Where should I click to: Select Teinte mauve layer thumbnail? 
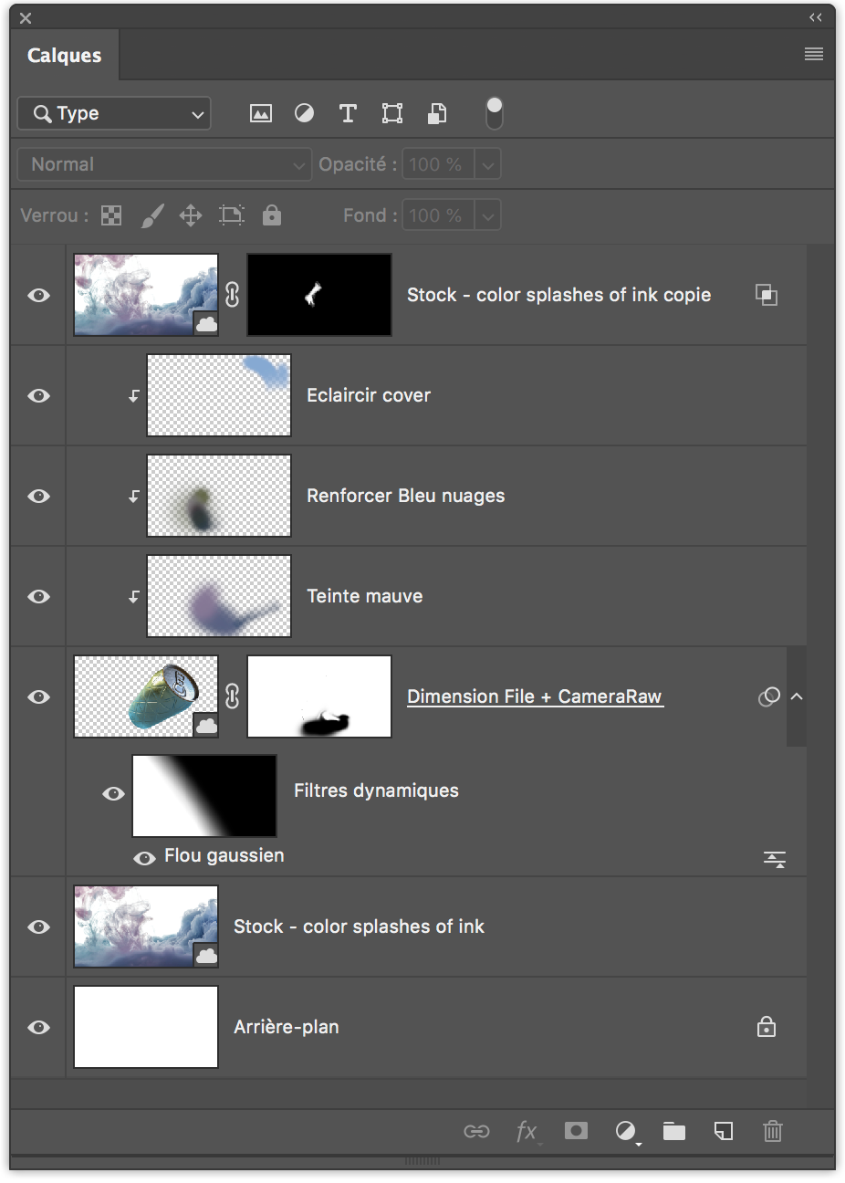click(x=219, y=596)
